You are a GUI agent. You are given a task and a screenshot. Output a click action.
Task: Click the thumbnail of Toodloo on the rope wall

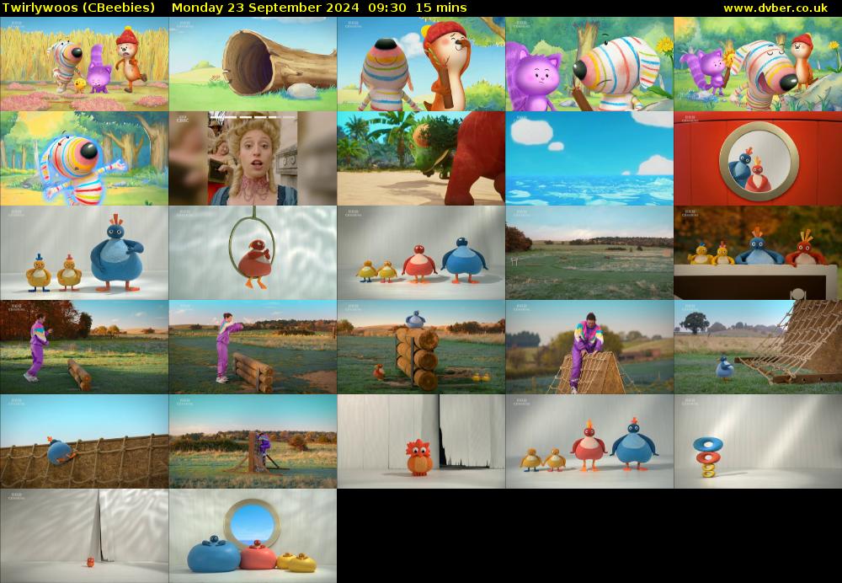tap(84, 441)
